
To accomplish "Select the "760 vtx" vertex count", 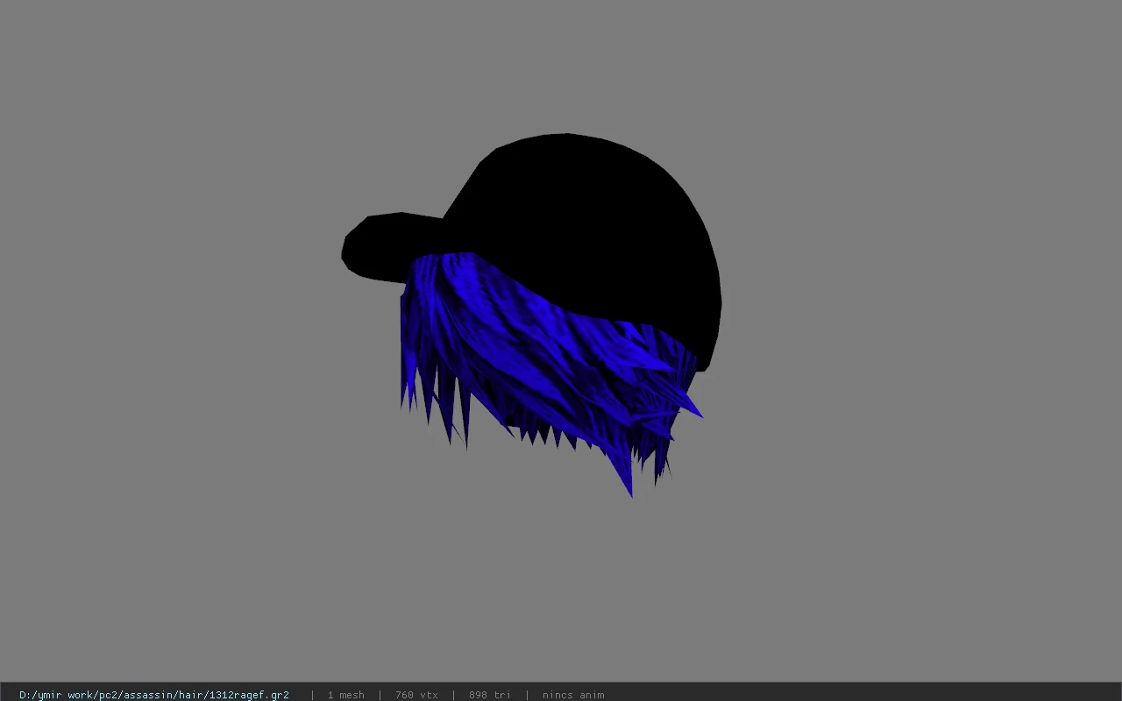I will click(x=416, y=695).
